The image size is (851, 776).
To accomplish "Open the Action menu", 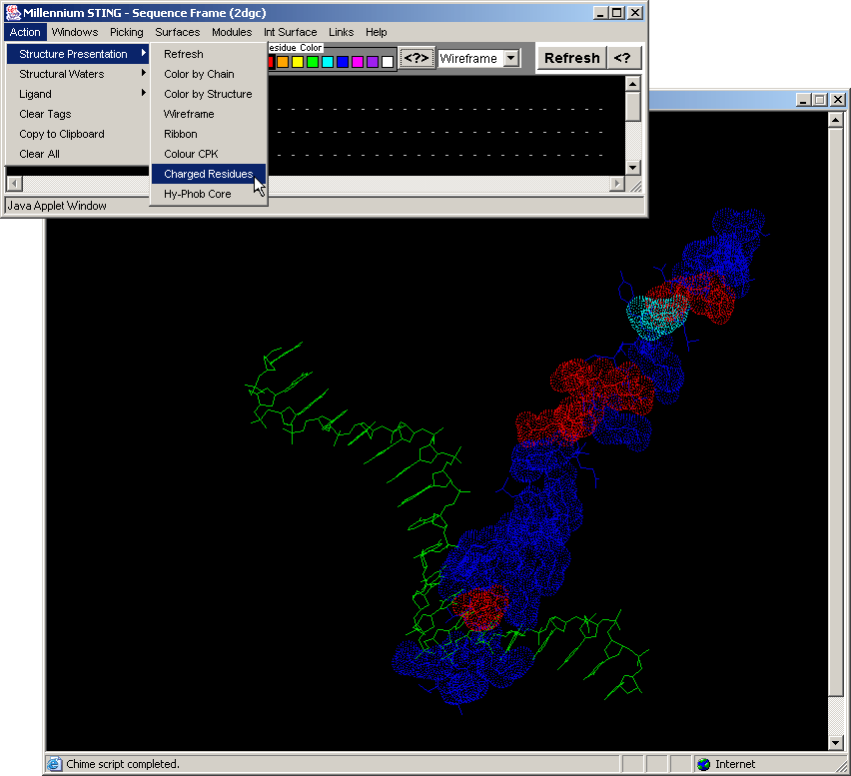I will click(25, 32).
